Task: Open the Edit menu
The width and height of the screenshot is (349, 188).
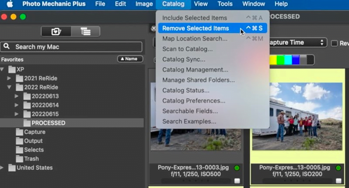Action: (120, 4)
